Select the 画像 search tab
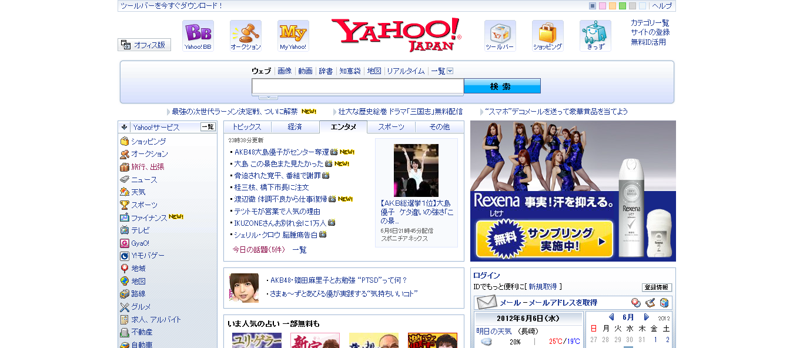793x348 pixels. click(285, 71)
